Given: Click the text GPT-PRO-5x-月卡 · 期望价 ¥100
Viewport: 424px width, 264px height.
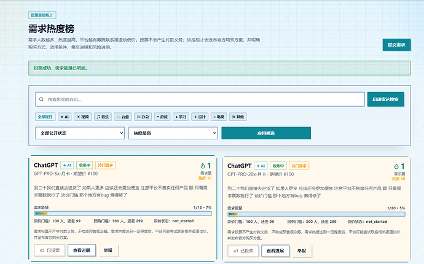Looking at the screenshot, I should coord(66,174).
